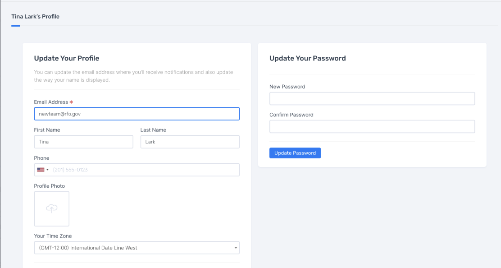Click the cloud upload icon for Profile Photo
The image size is (501, 268).
pyautogui.click(x=52, y=208)
